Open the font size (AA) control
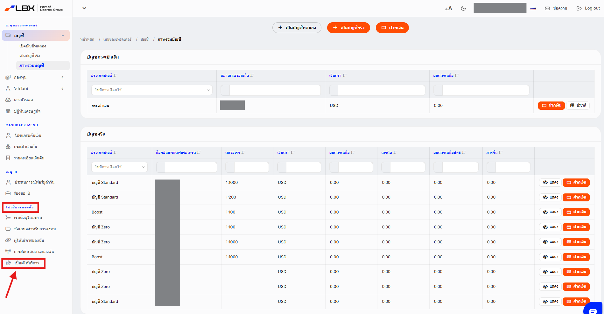This screenshot has height=314, width=604. pyautogui.click(x=449, y=8)
